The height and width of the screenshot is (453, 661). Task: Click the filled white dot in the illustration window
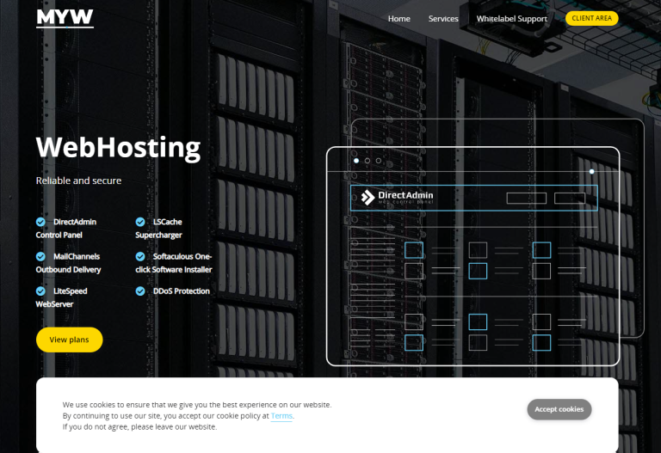pos(356,161)
